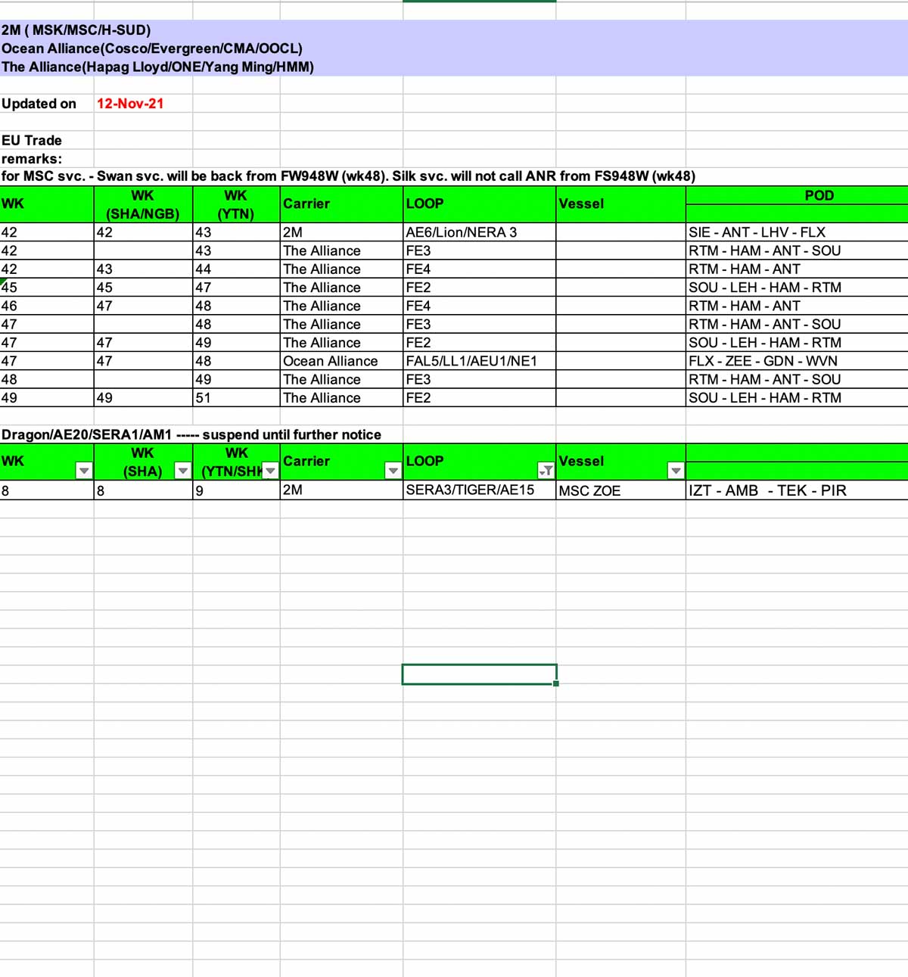Select the red 12-Nov-21 date cell
The image size is (908, 977).
coord(130,104)
